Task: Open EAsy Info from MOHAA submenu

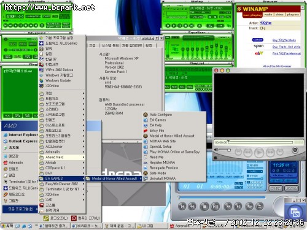Action: pyautogui.click(x=174, y=131)
